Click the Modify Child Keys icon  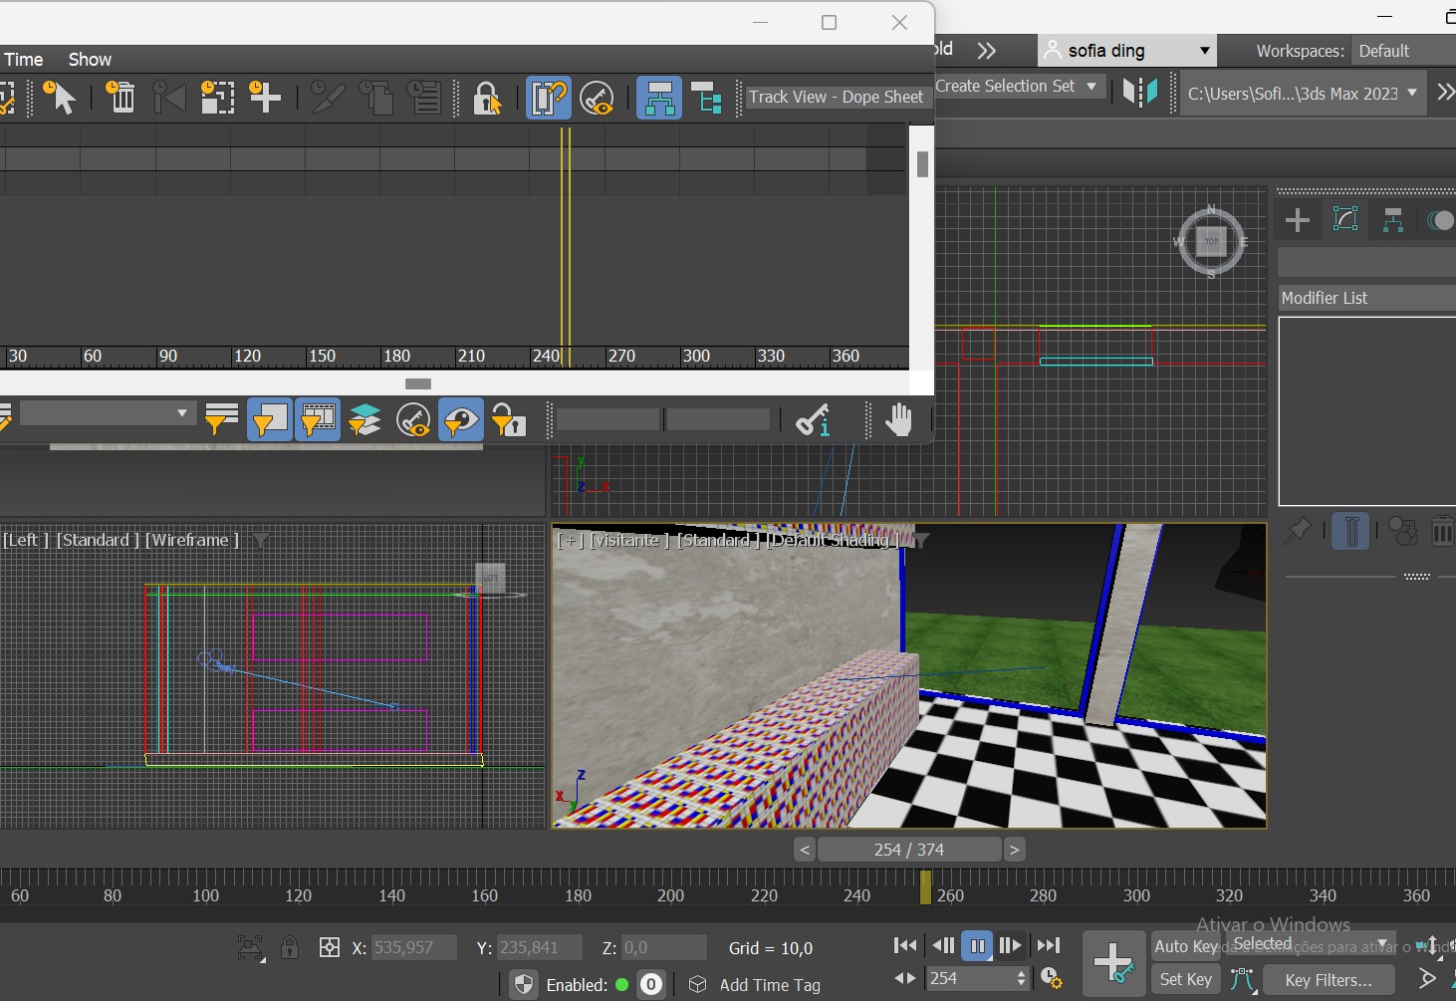[x=706, y=98]
